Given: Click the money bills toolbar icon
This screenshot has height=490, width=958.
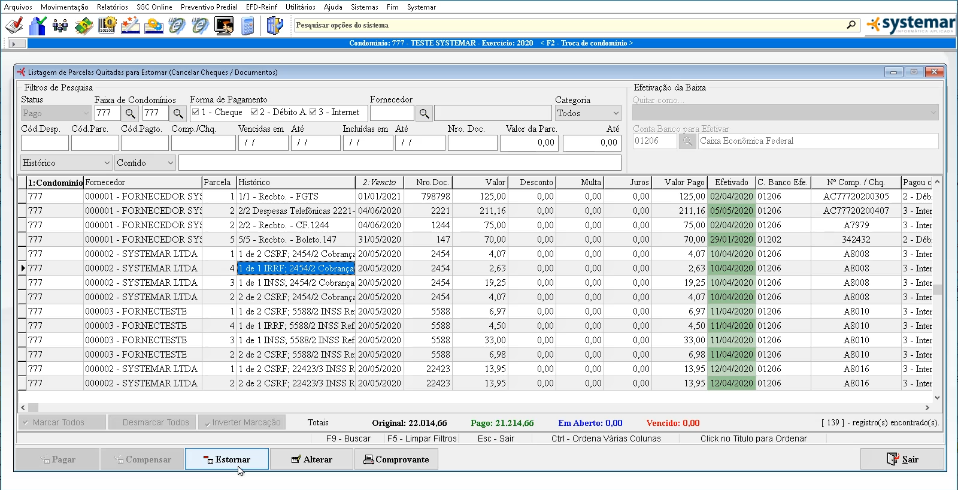Looking at the screenshot, I should pos(83,26).
